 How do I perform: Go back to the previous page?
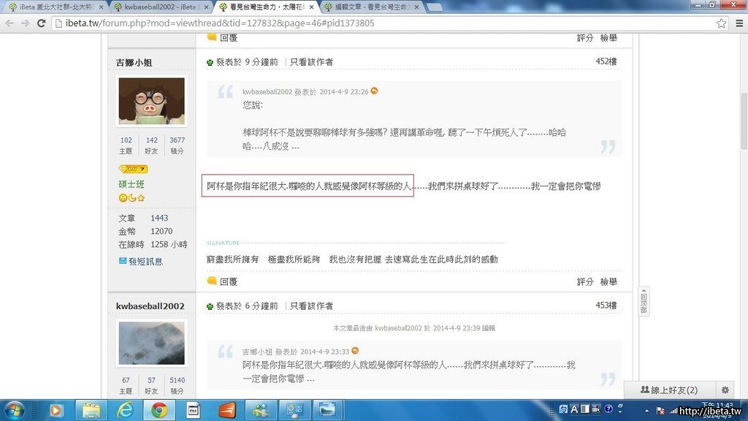pos(9,23)
